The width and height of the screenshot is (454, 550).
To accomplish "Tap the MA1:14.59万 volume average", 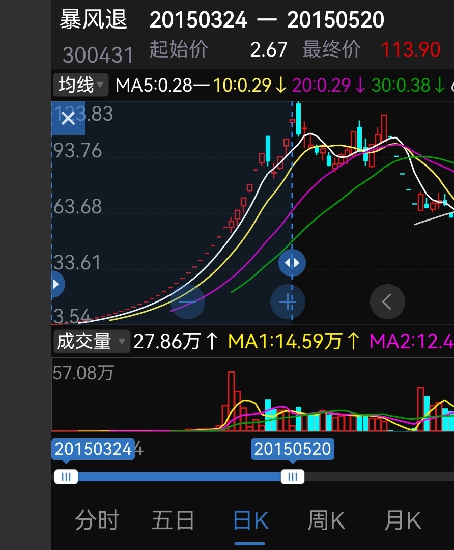I will click(285, 341).
